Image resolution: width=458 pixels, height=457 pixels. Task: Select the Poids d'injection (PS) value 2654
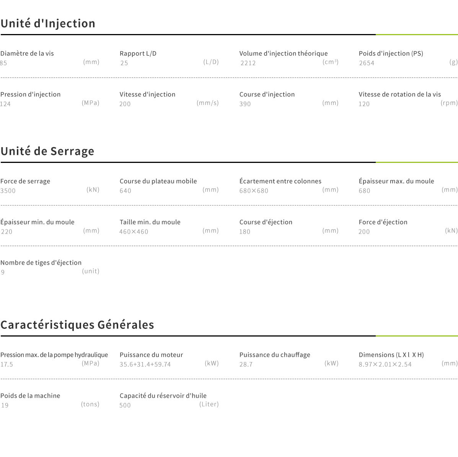click(x=367, y=63)
